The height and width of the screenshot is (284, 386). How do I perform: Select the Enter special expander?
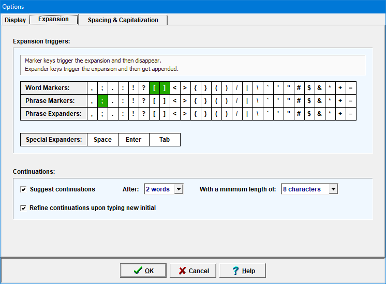(133, 140)
